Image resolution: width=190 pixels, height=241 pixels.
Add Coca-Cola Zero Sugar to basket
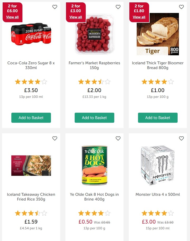tap(31, 118)
